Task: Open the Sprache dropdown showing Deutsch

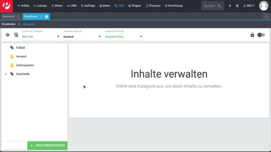Action: 82,37
